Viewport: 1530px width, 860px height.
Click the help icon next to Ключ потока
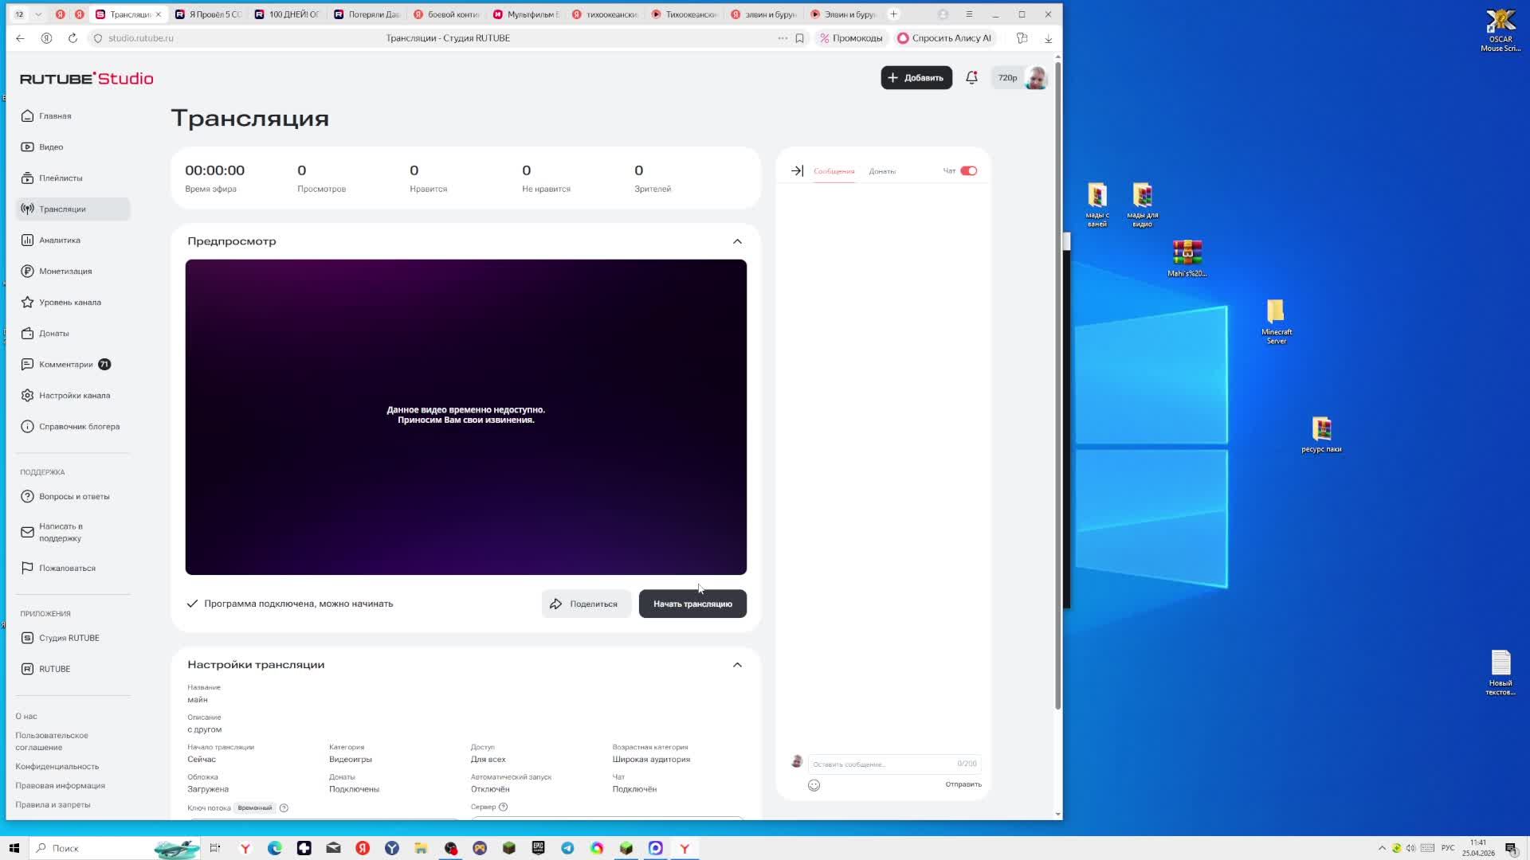tap(284, 807)
